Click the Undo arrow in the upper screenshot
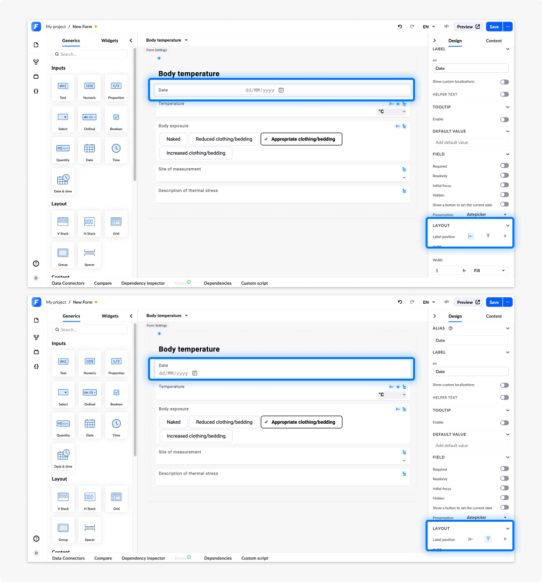This screenshot has width=542, height=582. (x=400, y=27)
